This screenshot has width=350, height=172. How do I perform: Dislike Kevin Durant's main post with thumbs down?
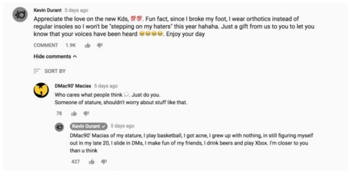(x=99, y=45)
